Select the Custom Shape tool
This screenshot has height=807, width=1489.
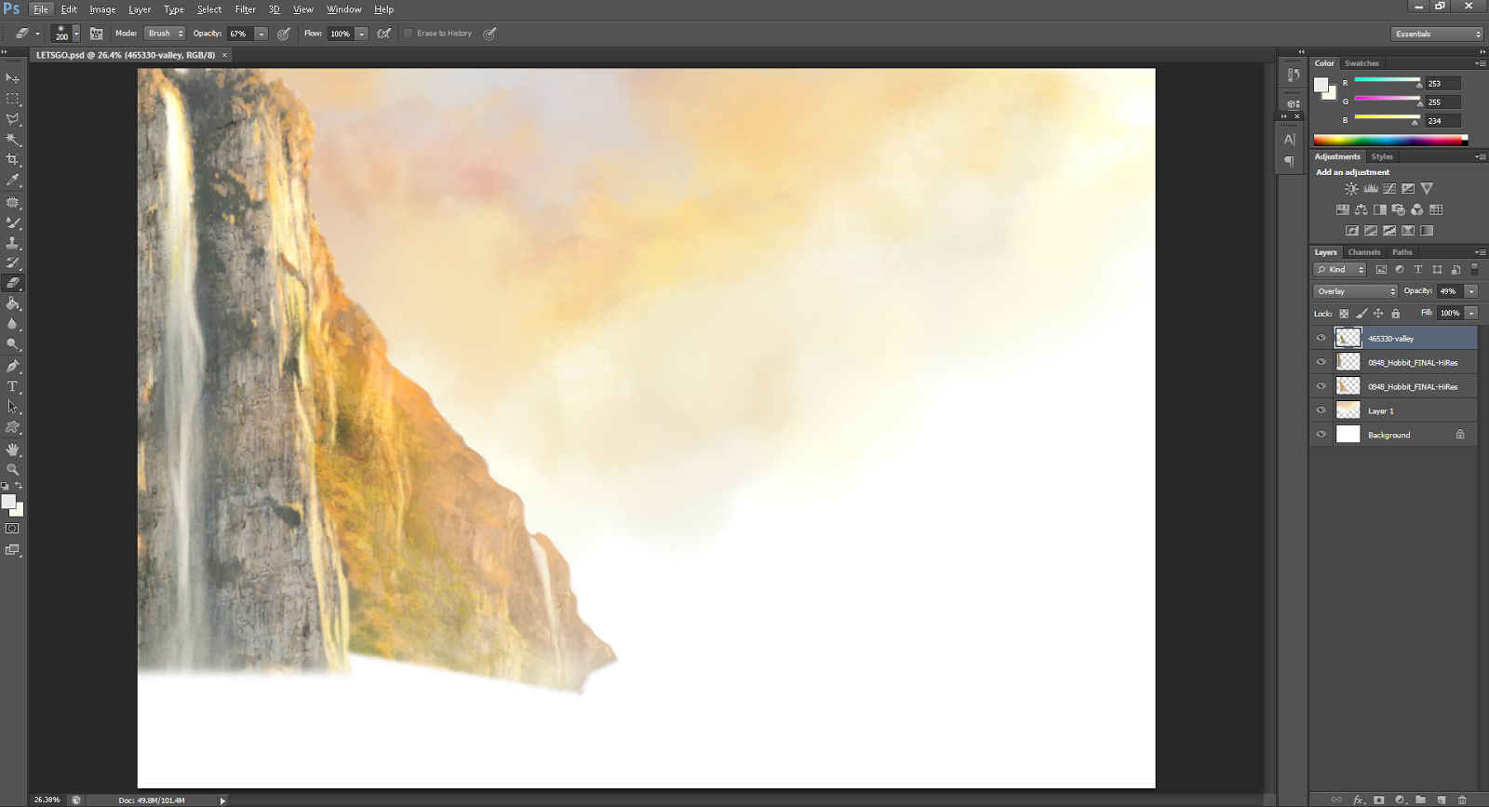(13, 428)
